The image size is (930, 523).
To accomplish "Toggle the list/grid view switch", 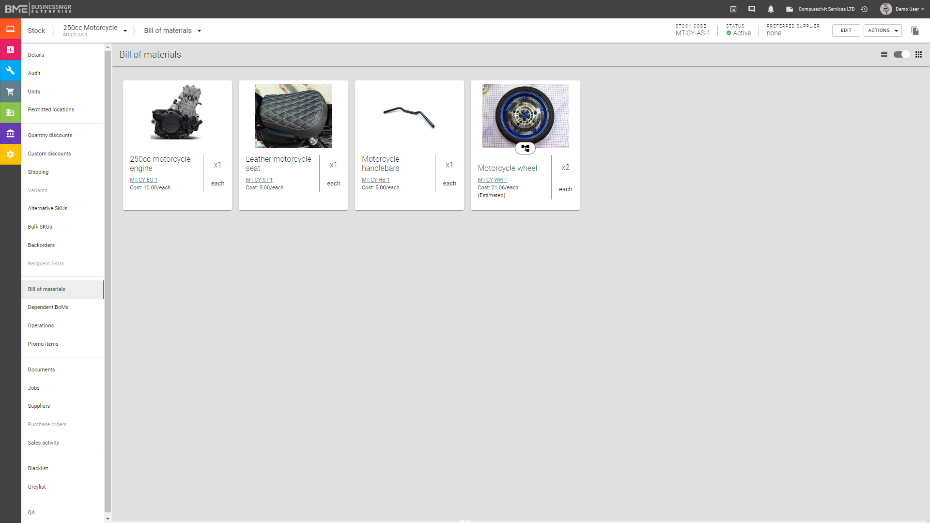I will point(901,55).
